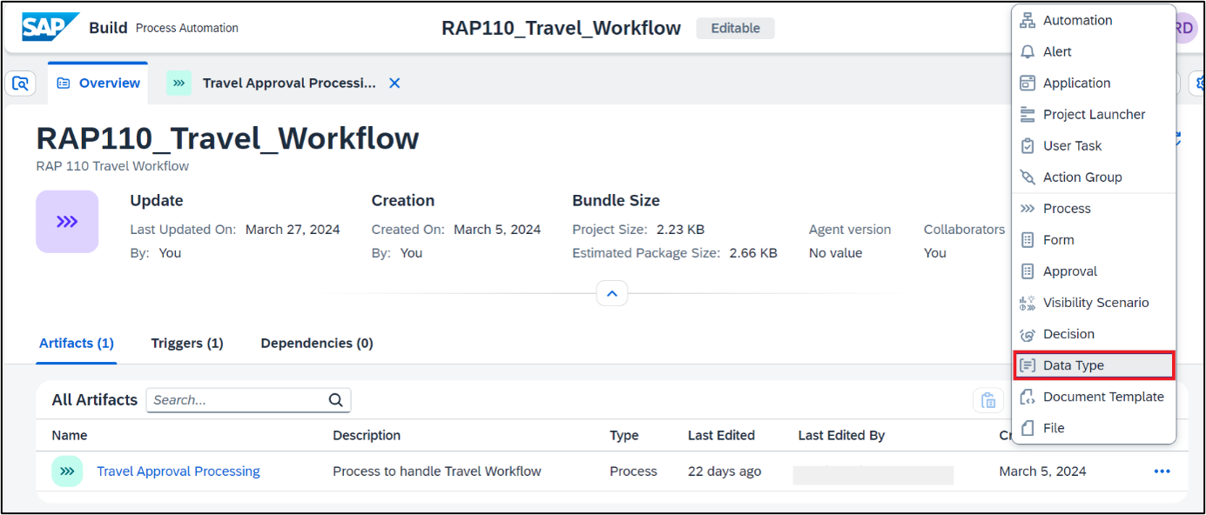Choose Decision from the create menu
1206x515 pixels.
(1094, 334)
